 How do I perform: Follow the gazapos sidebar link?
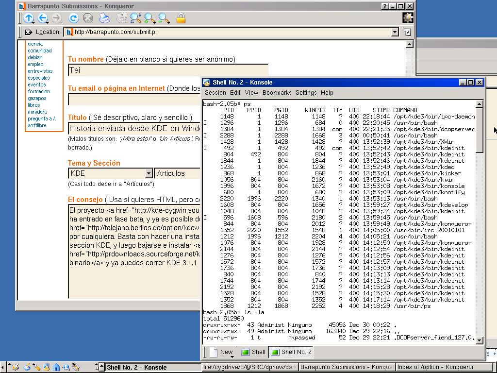(37, 98)
